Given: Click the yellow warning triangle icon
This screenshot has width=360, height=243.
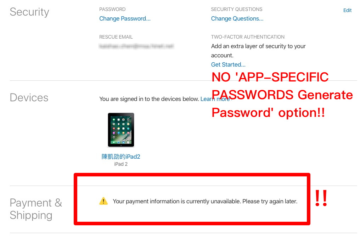Looking at the screenshot, I should (x=103, y=201).
